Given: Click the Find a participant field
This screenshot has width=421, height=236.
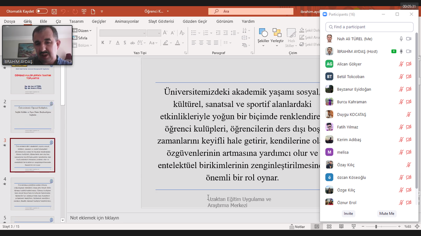Looking at the screenshot, I should (x=370, y=27).
